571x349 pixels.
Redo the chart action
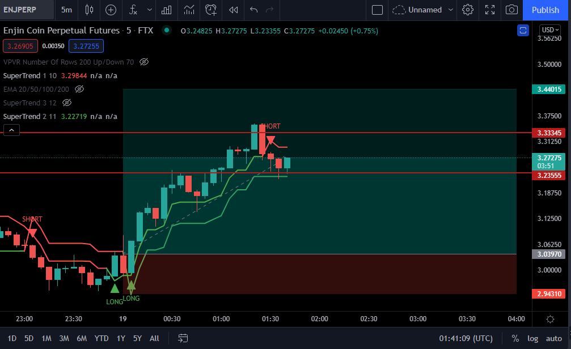point(269,10)
